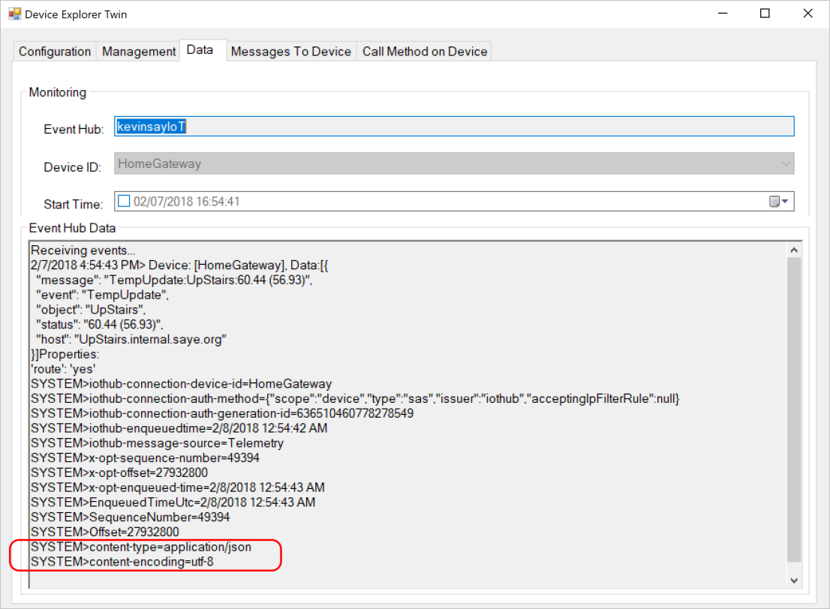Click the Event Hub input field

tap(454, 127)
